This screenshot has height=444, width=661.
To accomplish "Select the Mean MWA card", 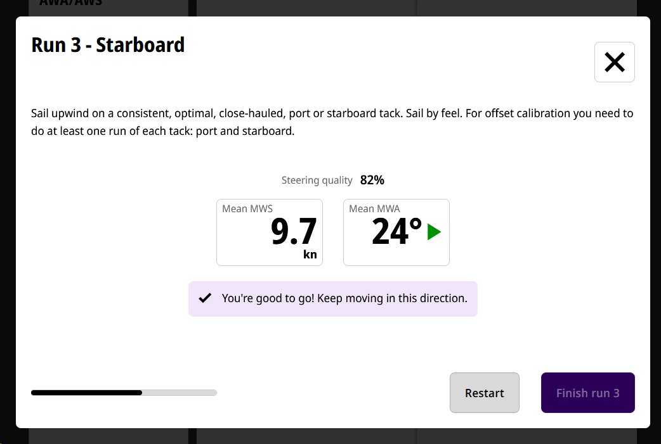I will tap(396, 232).
